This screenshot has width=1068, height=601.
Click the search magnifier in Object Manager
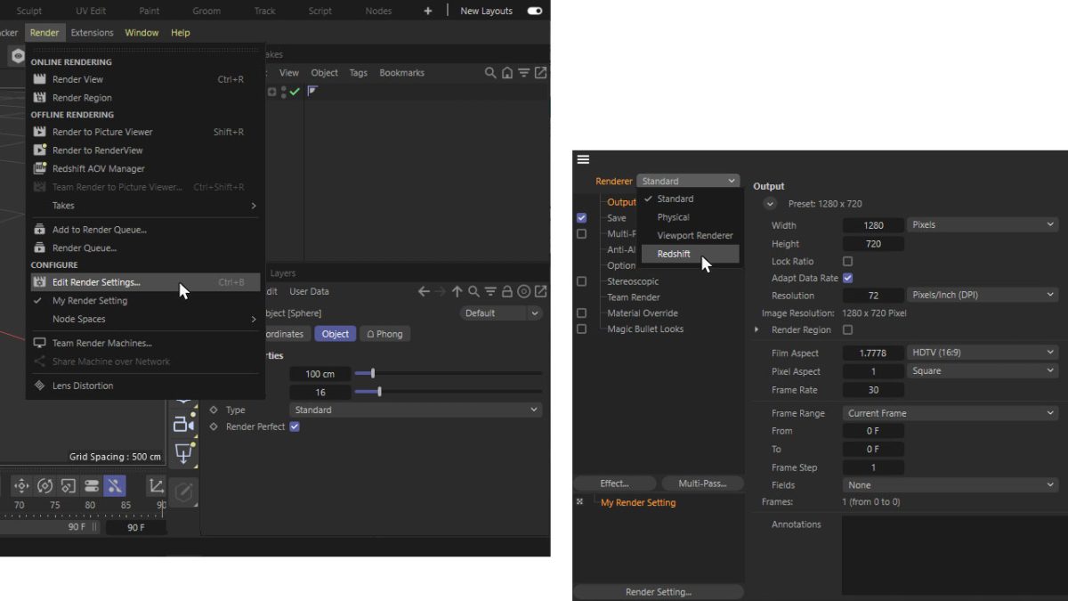coord(489,72)
